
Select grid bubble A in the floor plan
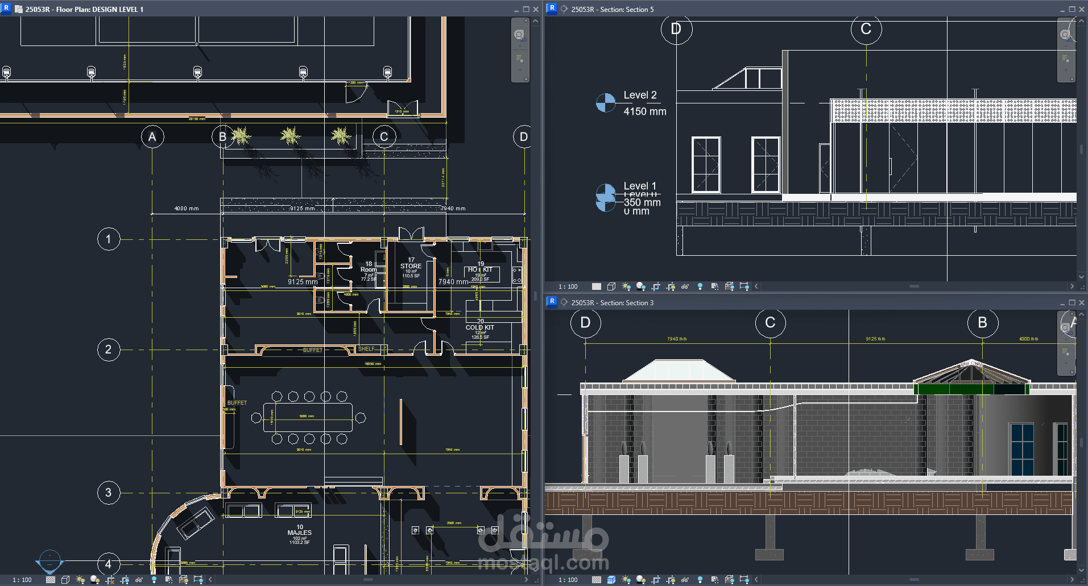152,137
